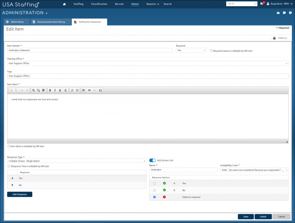The height and width of the screenshot is (223, 295).
Task: Click the Cancel button
Action: click(x=281, y=217)
